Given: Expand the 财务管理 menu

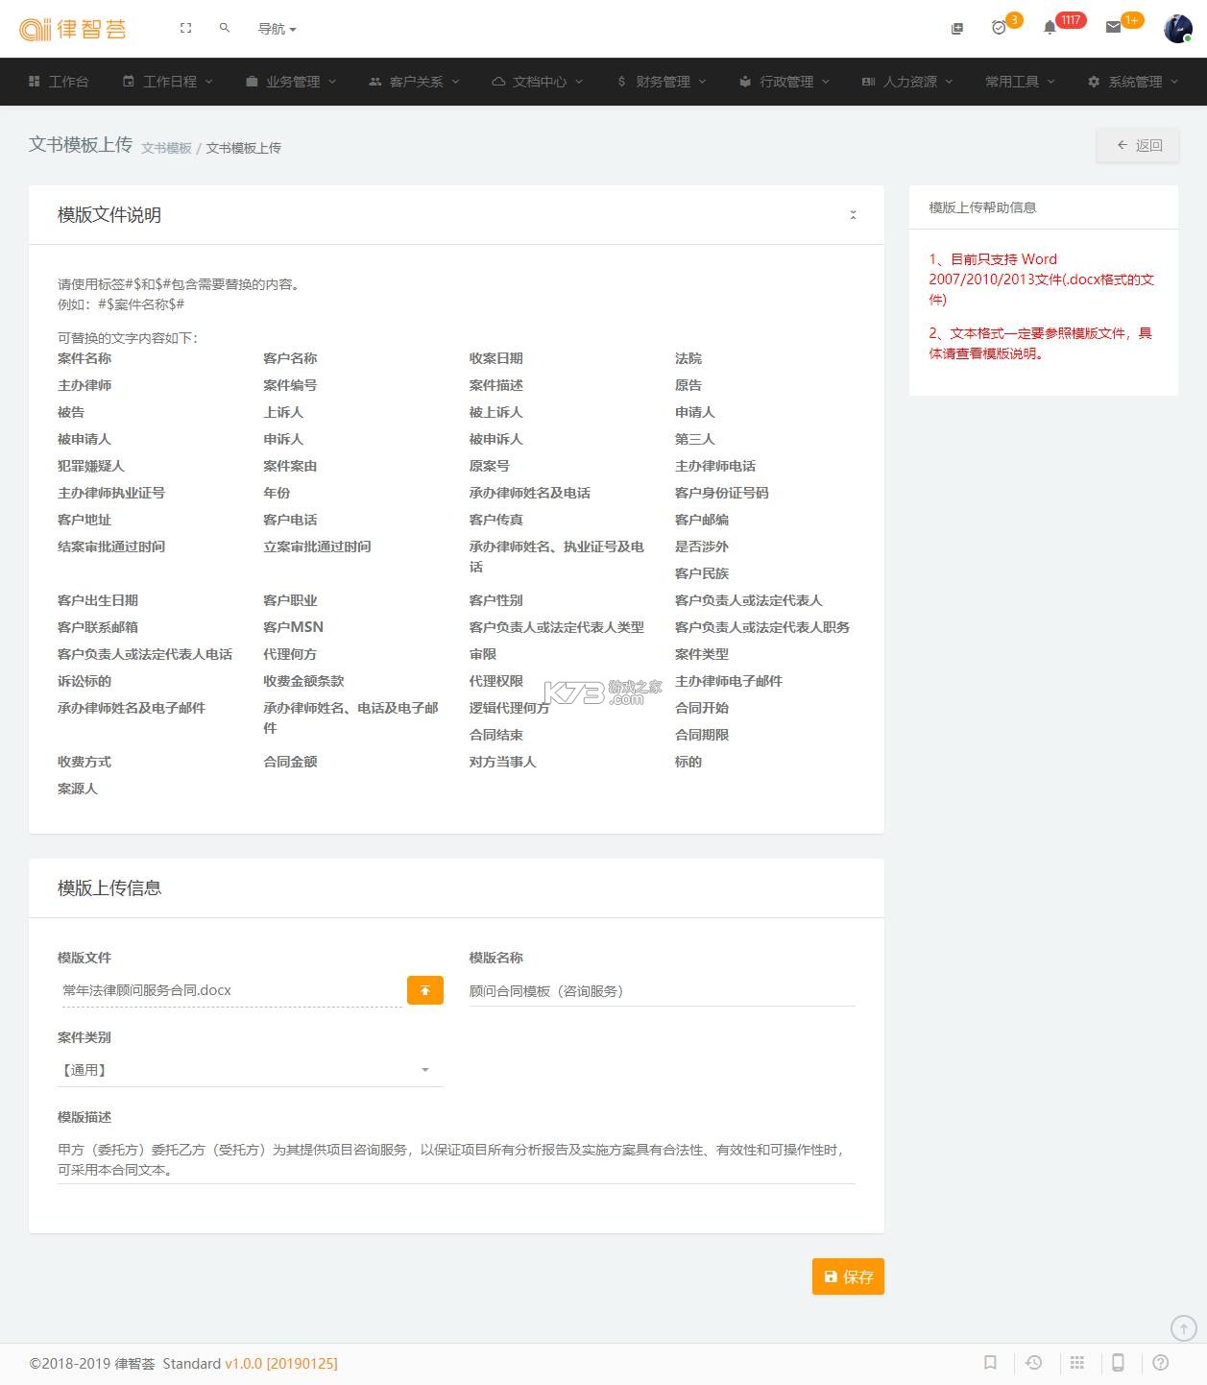Looking at the screenshot, I should (662, 82).
